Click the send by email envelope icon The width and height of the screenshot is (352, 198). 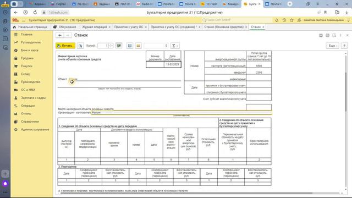pyautogui.click(x=138, y=46)
